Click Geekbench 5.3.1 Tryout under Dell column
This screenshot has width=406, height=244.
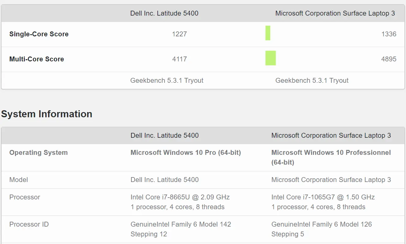pos(167,80)
